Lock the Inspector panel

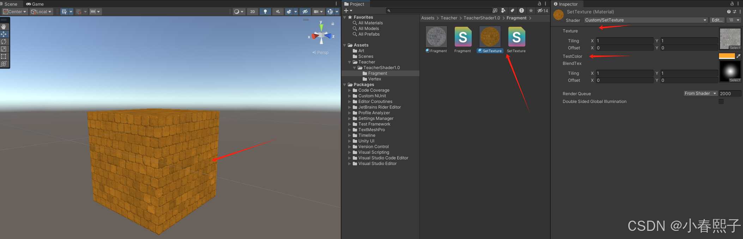[x=732, y=4]
